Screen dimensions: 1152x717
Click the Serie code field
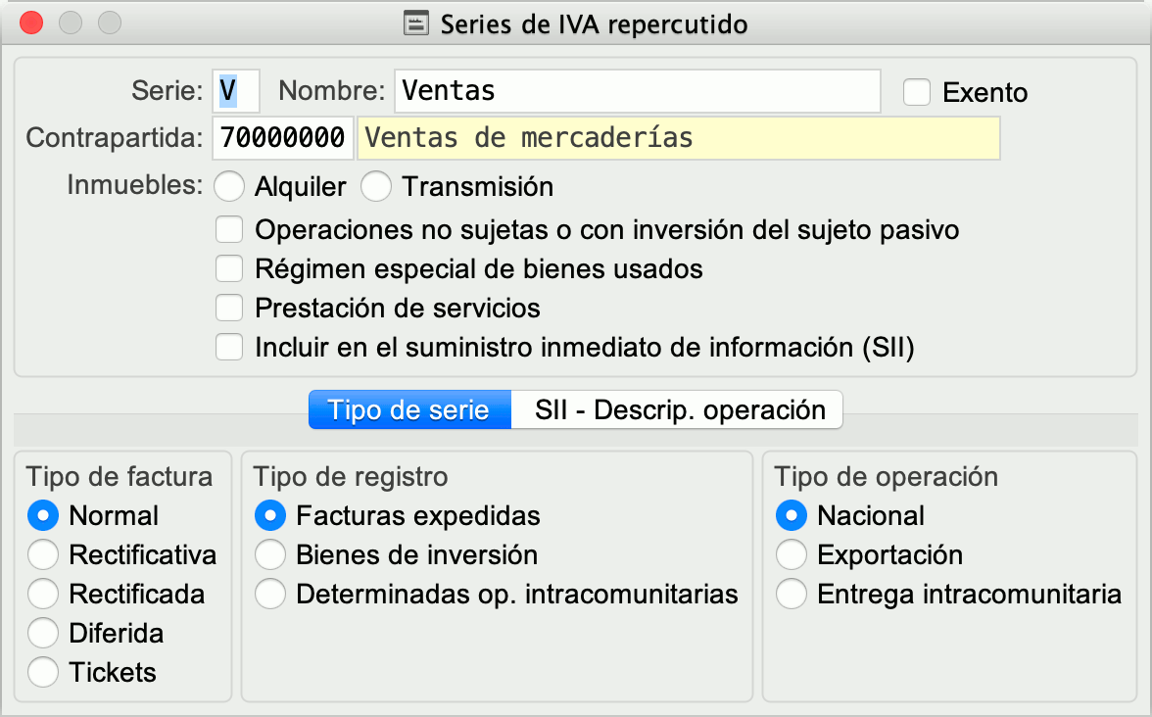tap(236, 92)
